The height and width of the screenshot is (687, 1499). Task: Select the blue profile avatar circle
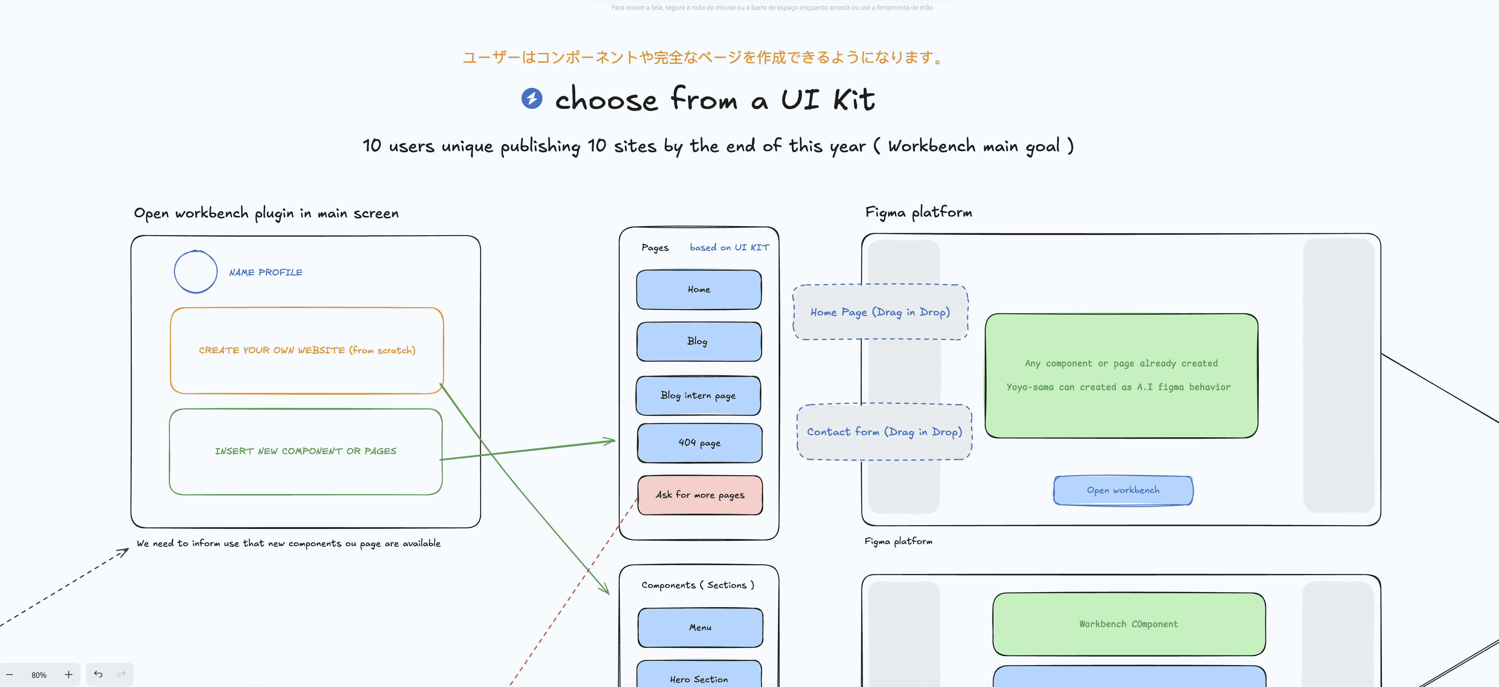point(195,271)
